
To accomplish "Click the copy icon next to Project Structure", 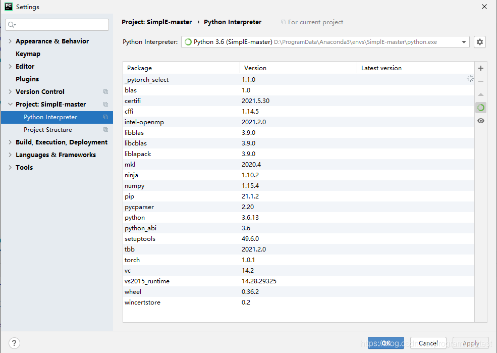I will tap(105, 130).
